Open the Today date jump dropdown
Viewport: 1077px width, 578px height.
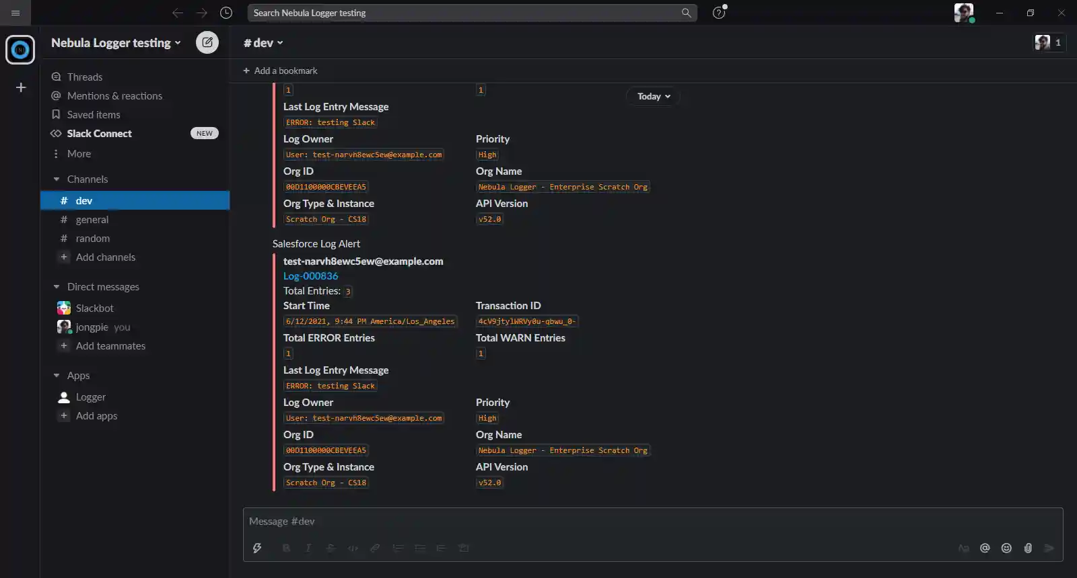(654, 96)
